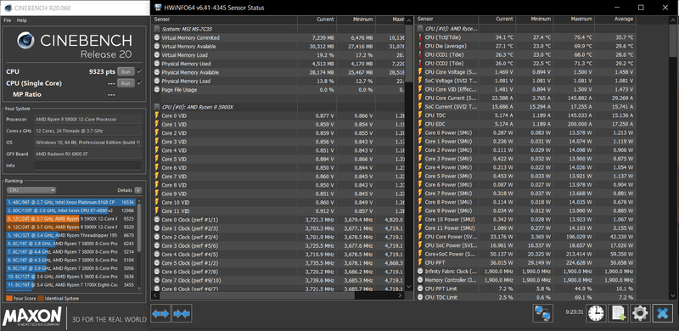Open the network remote monitoring icon
Viewport: 679px width, 331px height.
pos(542,313)
